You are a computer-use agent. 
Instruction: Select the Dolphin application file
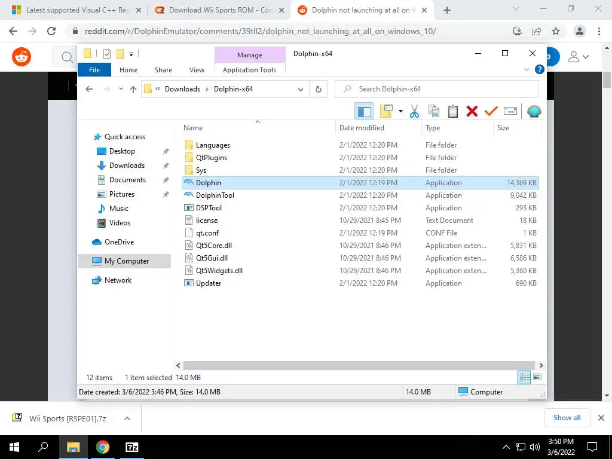(360, 183)
